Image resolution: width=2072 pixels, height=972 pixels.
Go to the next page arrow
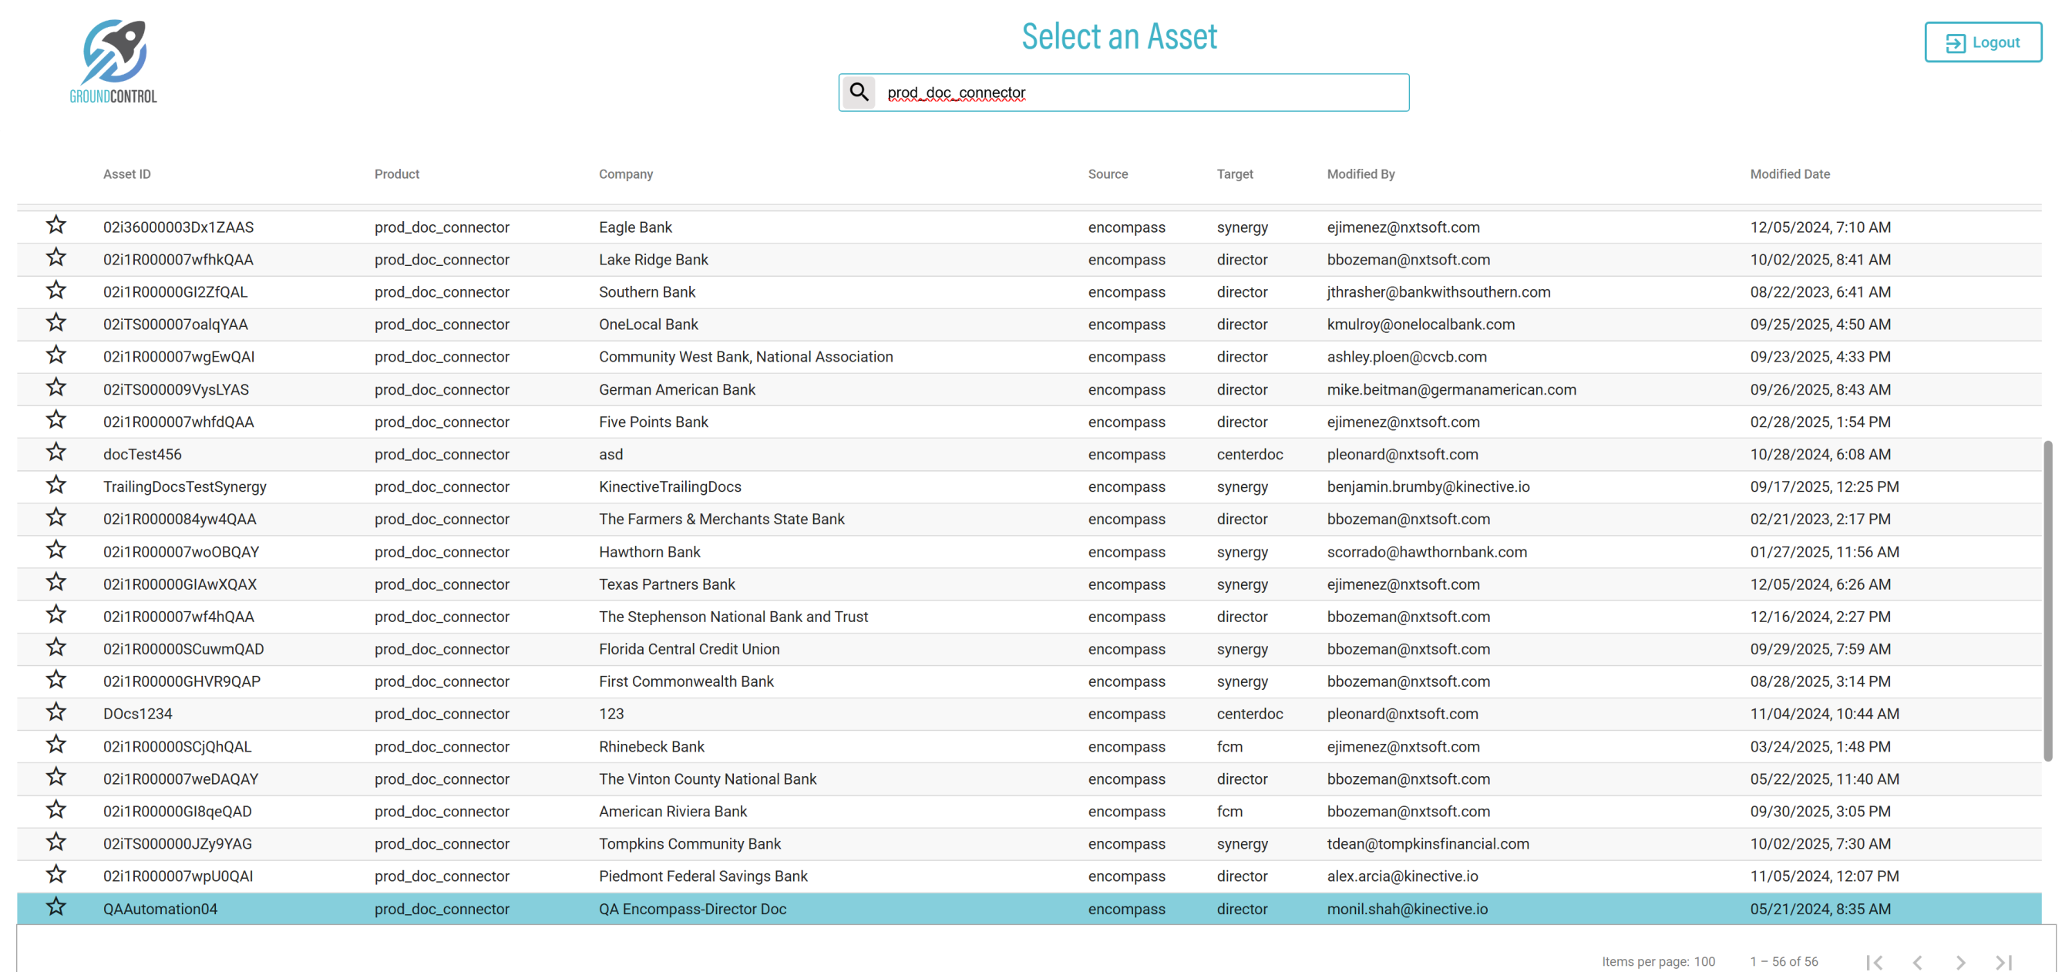click(1960, 961)
